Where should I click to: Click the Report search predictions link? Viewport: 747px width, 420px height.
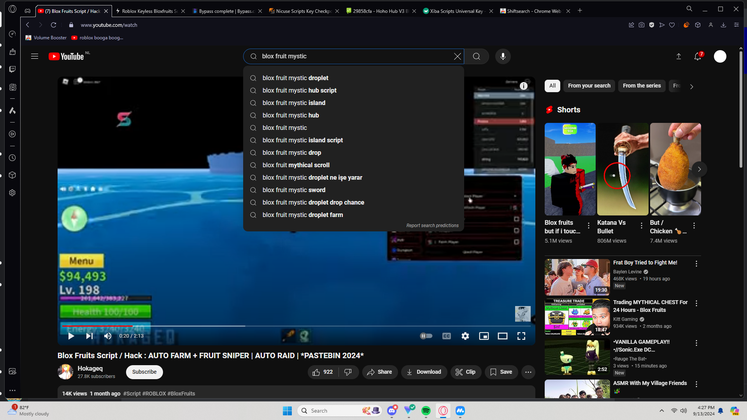[432, 226]
